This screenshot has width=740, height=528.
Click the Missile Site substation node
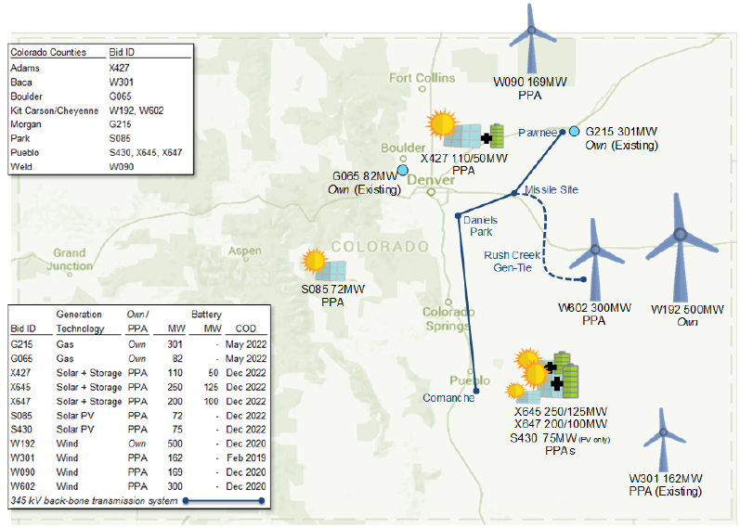[x=514, y=193]
